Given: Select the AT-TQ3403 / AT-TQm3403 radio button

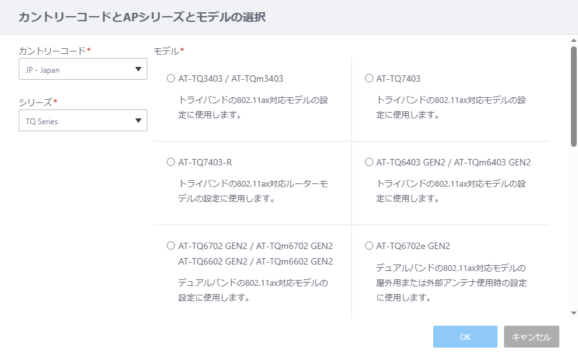Looking at the screenshot, I should (x=171, y=79).
